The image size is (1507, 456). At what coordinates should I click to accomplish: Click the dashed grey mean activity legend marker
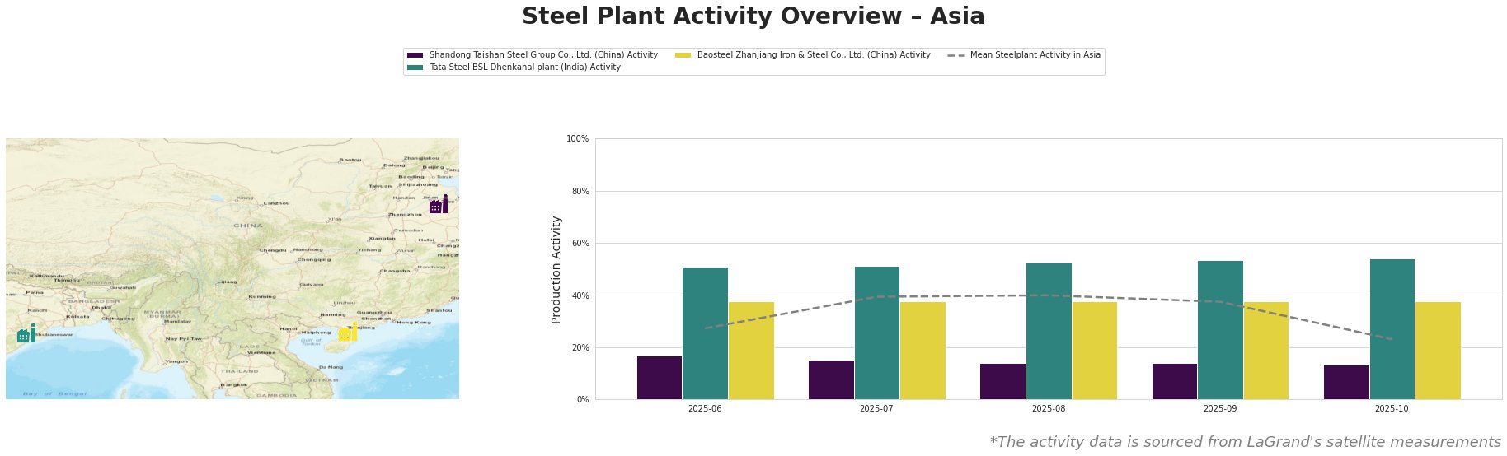[x=956, y=55]
